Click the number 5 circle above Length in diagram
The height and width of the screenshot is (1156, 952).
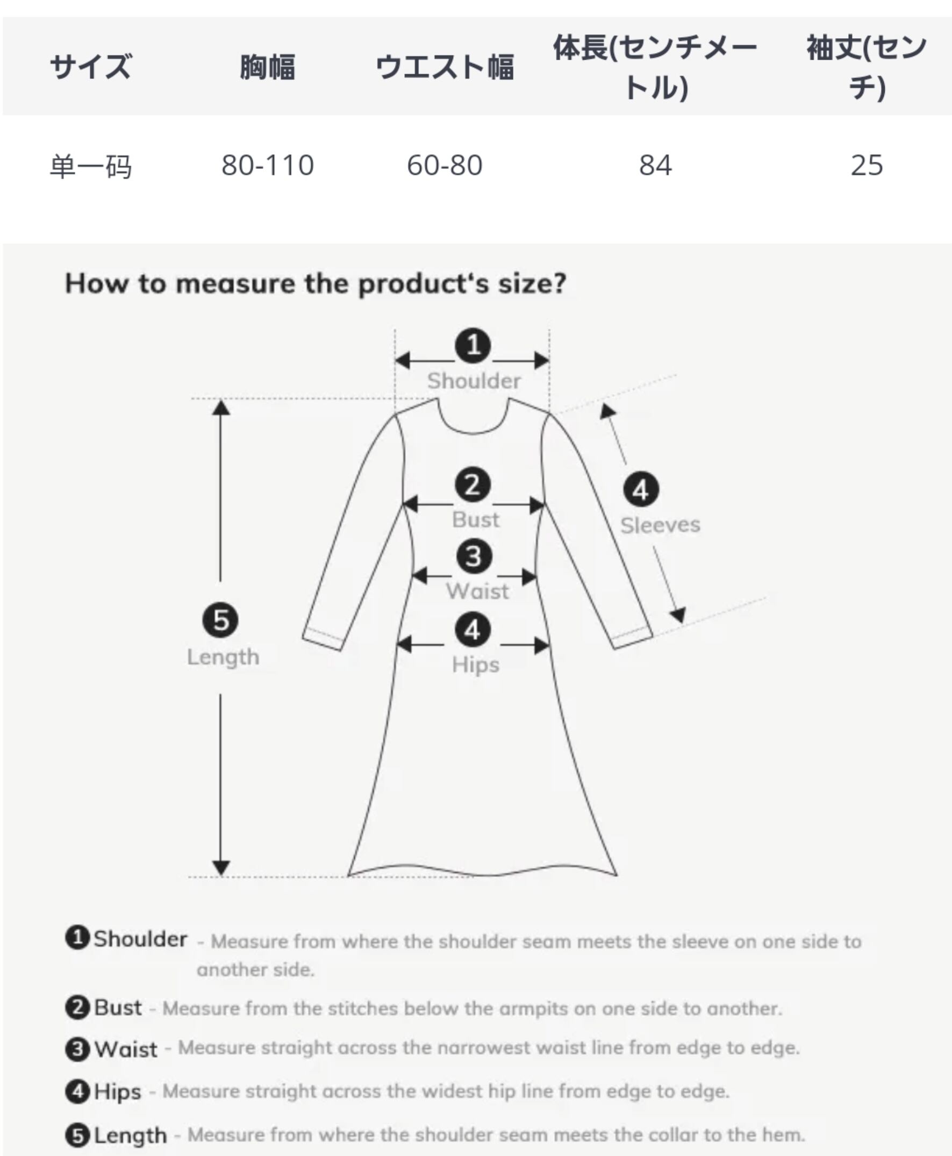(x=220, y=620)
